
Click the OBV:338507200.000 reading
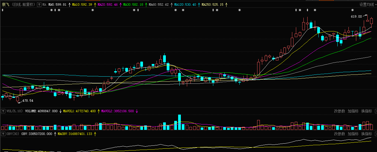(37, 134)
